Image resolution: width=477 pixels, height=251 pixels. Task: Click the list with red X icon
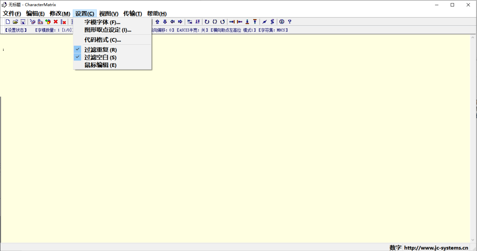[63, 22]
